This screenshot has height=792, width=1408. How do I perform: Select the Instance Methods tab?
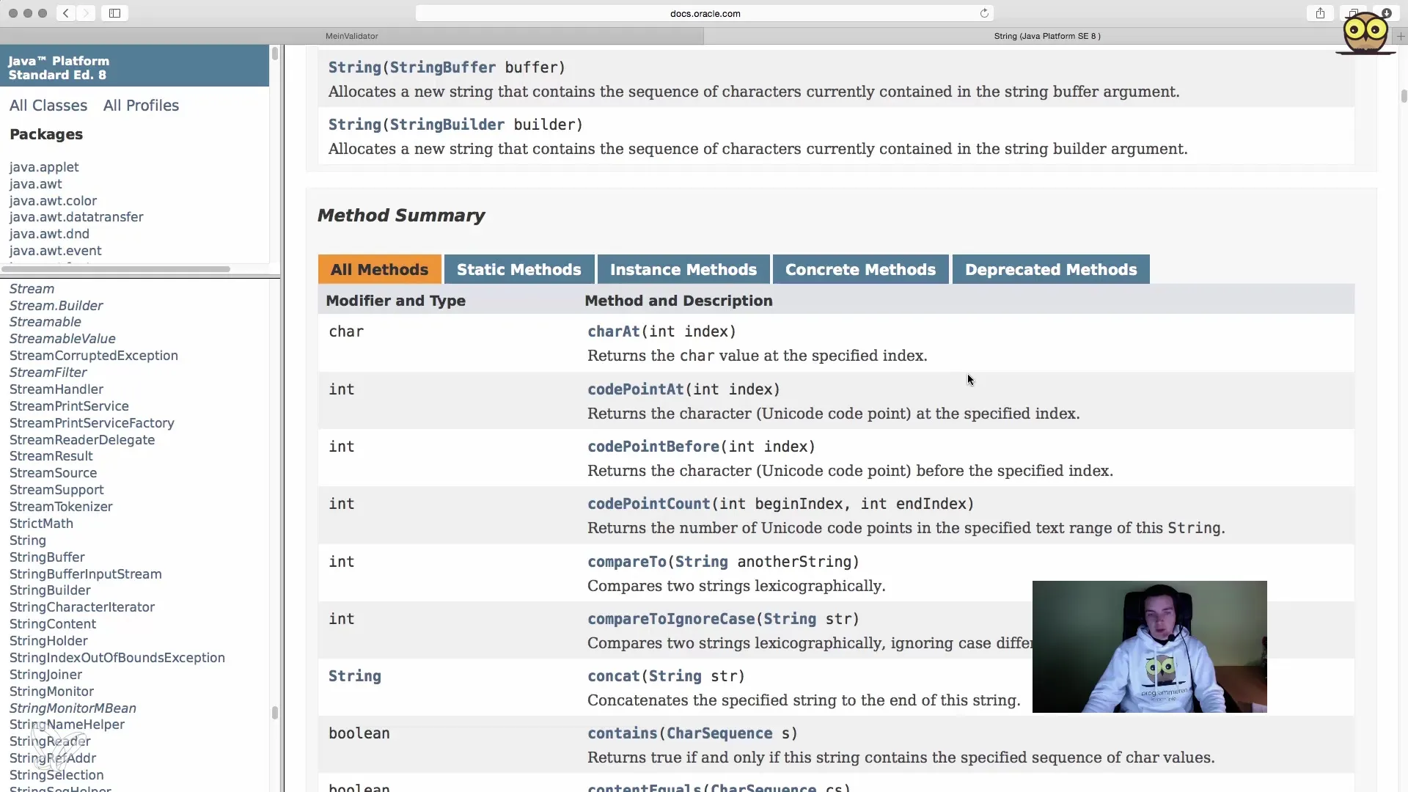(x=683, y=270)
